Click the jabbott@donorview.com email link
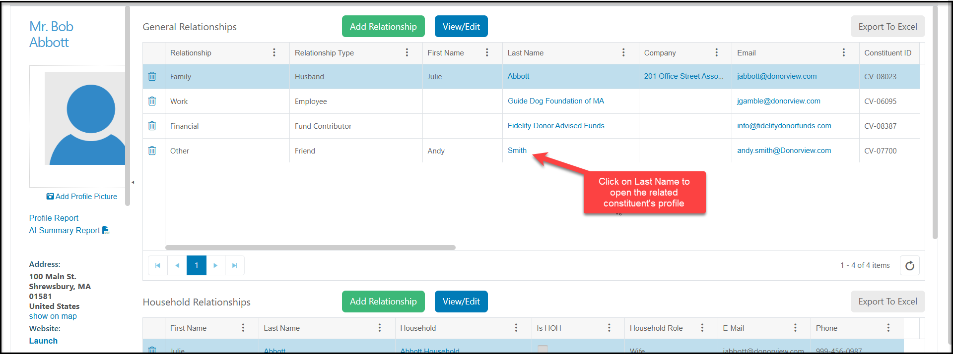This screenshot has width=953, height=354. pos(777,76)
